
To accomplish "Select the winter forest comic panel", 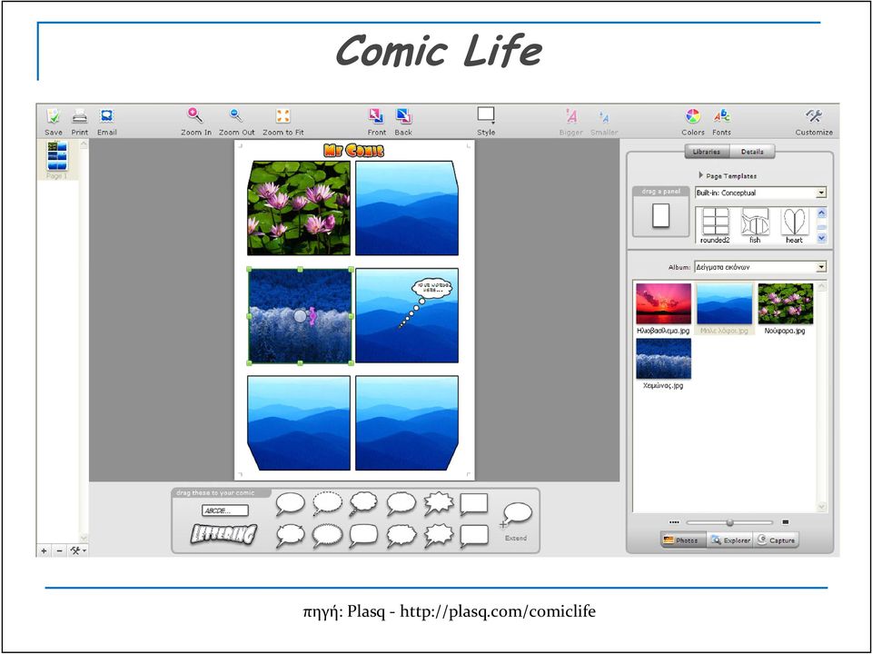I will pos(300,316).
